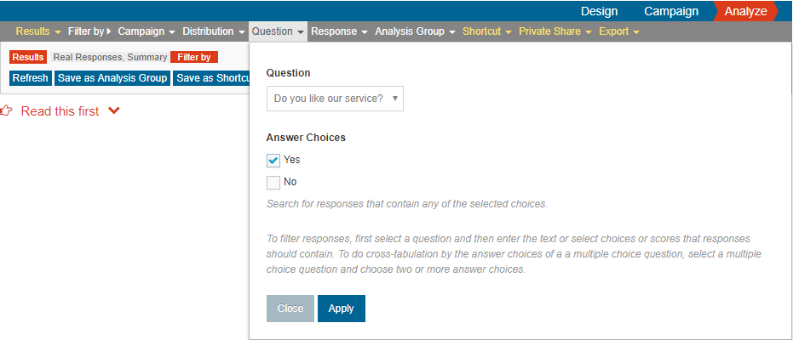Close the Question filter panel
The height and width of the screenshot is (340, 793).
pyautogui.click(x=290, y=309)
